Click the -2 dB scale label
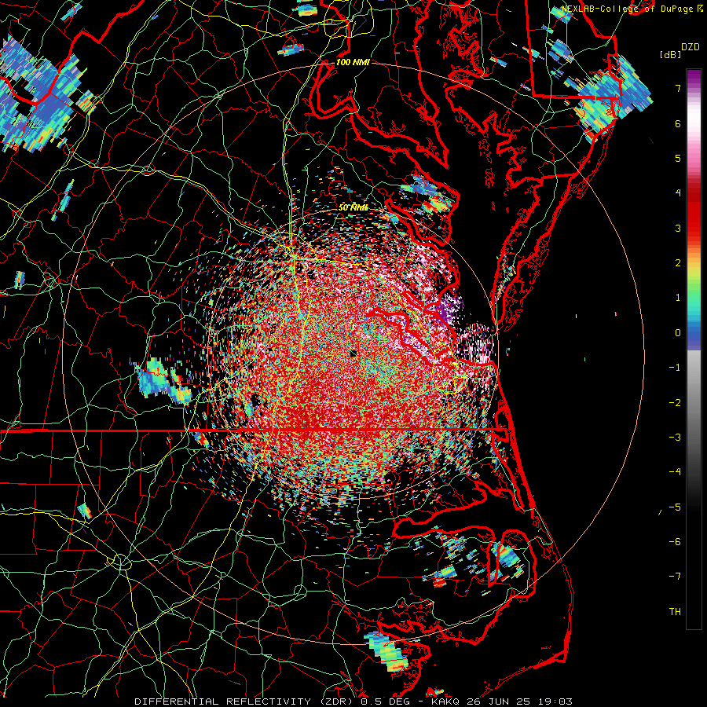Screen dimensions: 707x707 [675, 403]
